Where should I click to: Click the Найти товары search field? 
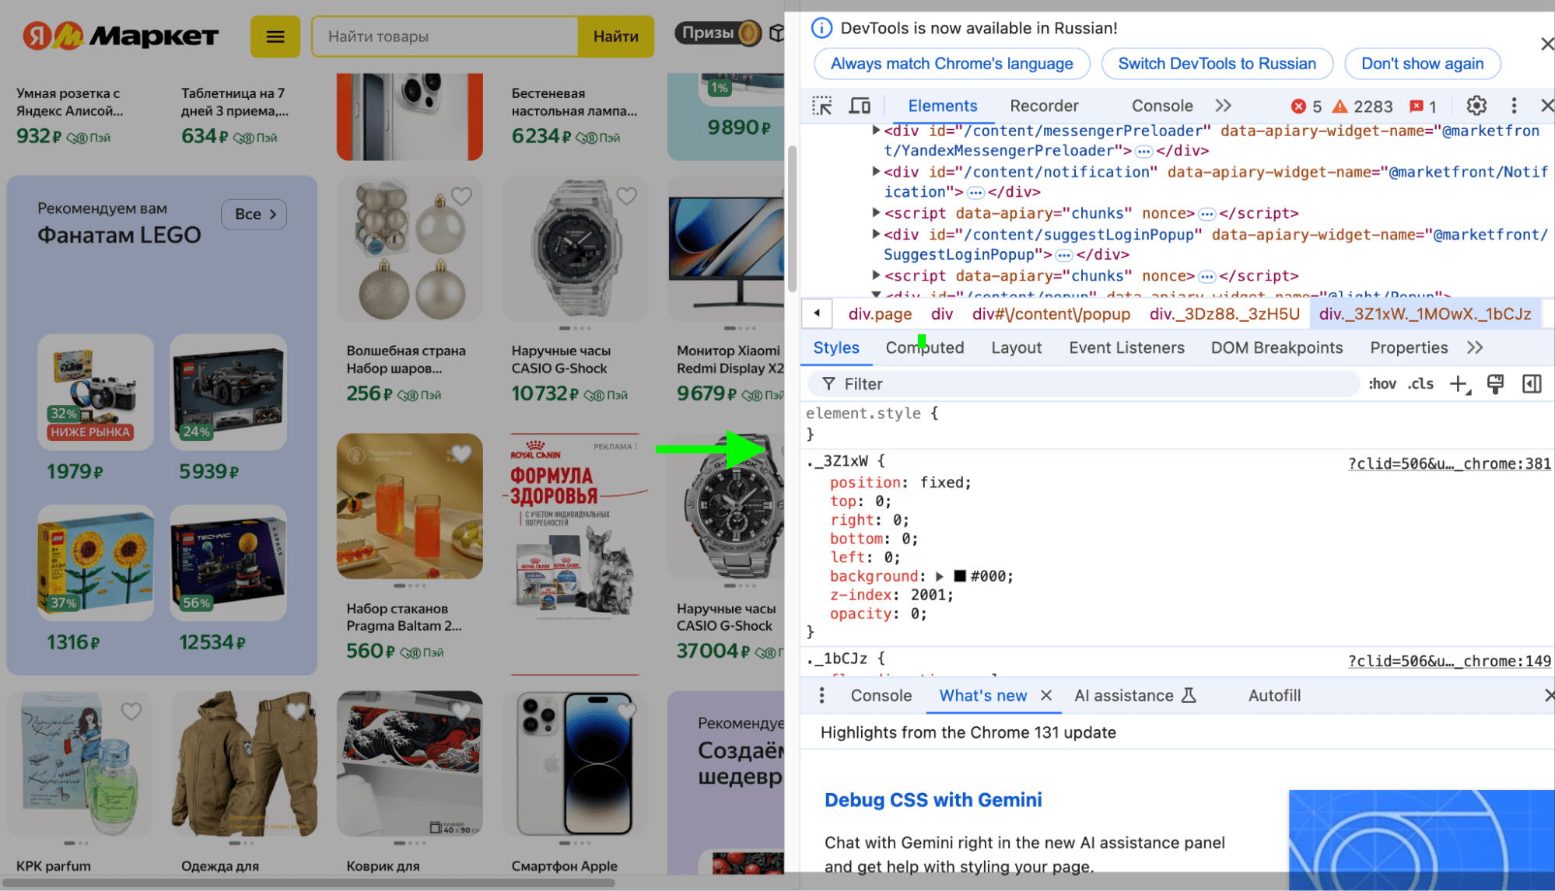(x=445, y=37)
